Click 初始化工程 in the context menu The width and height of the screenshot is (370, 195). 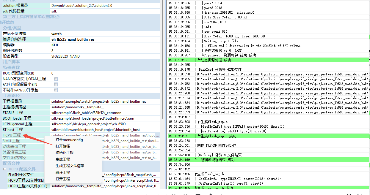64,153
